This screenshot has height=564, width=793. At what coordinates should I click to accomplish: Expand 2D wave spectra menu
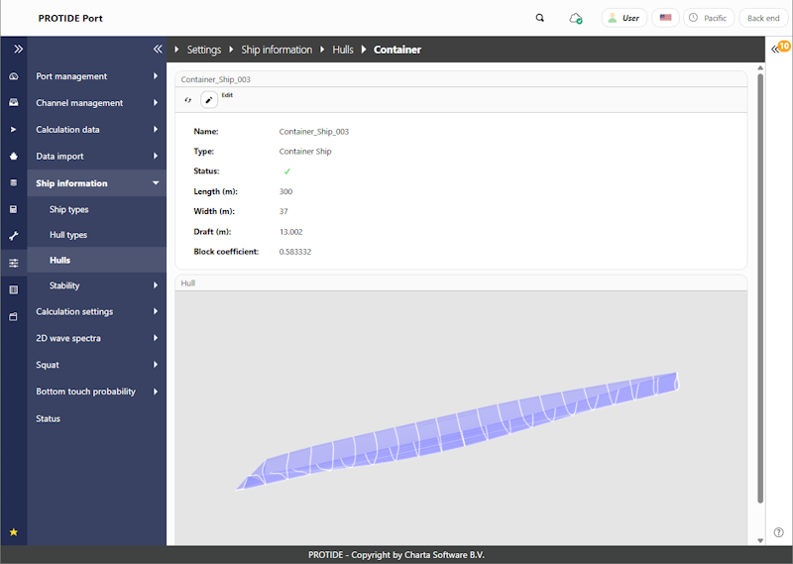click(96, 338)
